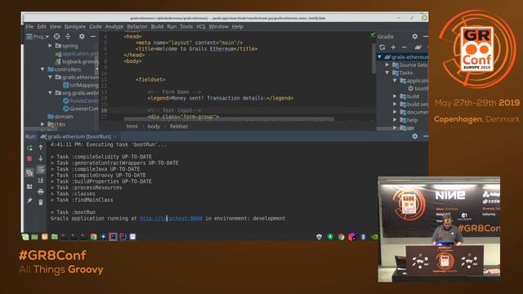Collapse the grails.etherium package
The width and height of the screenshot is (523, 294).
pyautogui.click(x=50, y=77)
